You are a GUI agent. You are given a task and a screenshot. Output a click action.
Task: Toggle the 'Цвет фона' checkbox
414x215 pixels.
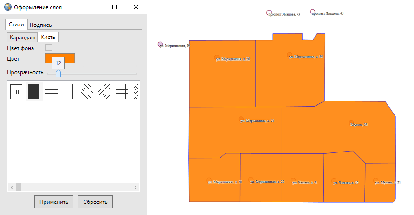(x=48, y=47)
